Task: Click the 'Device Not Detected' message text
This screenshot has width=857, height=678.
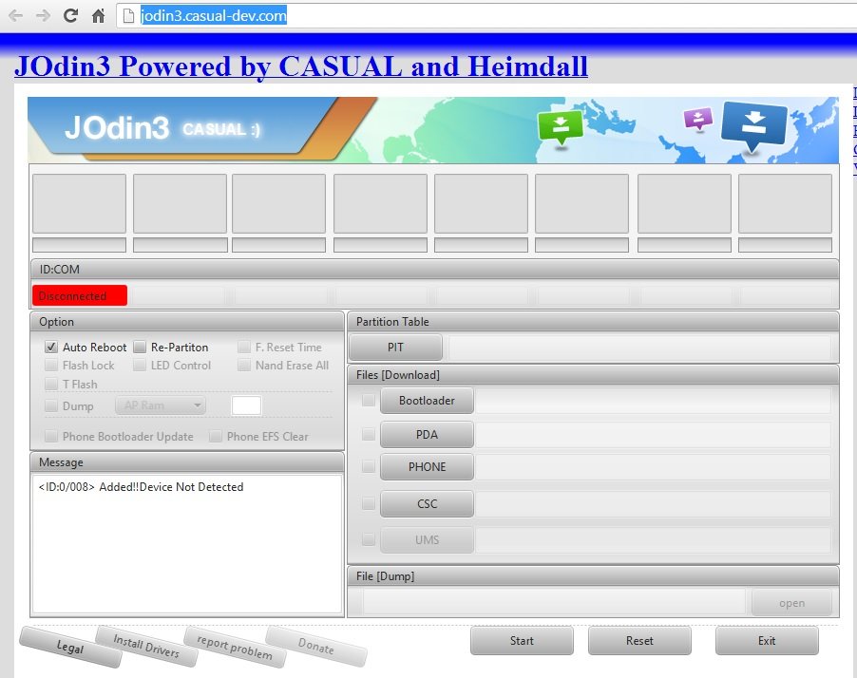Action: click(191, 487)
